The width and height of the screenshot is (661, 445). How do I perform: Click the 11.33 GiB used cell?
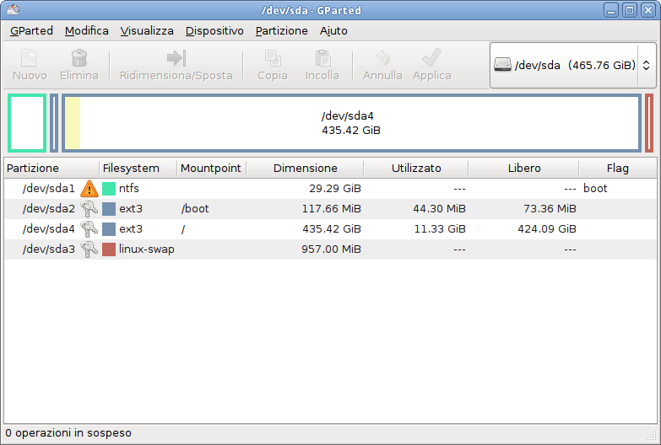(x=440, y=228)
